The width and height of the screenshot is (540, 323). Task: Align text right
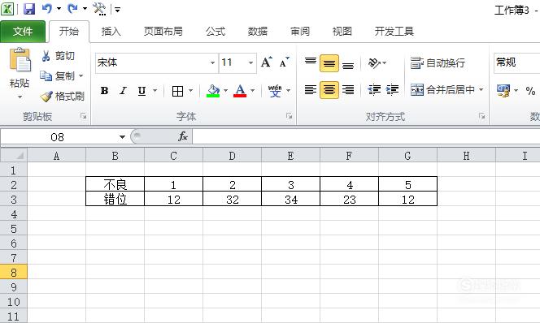point(348,90)
